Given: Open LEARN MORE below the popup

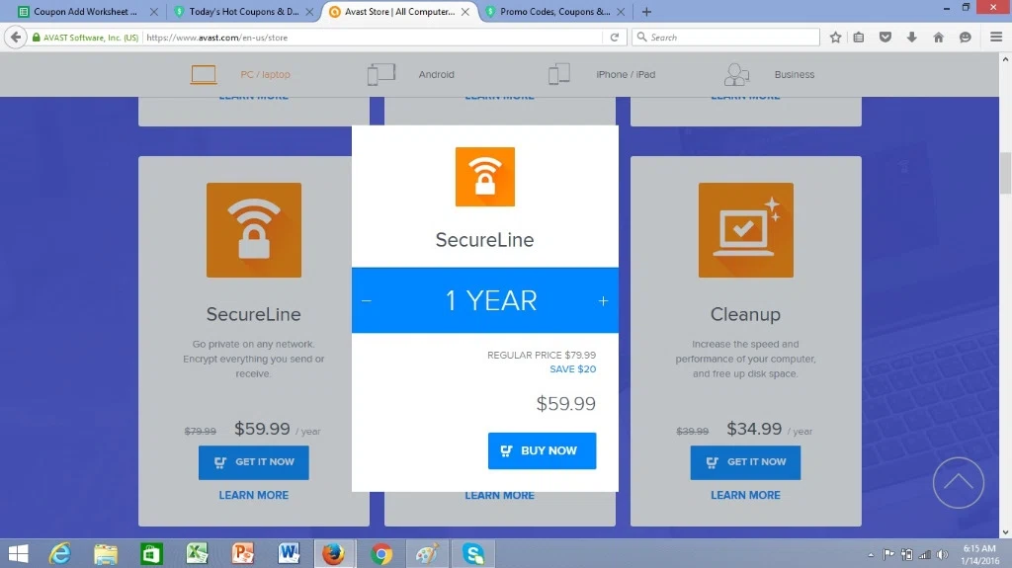Looking at the screenshot, I should [x=499, y=496].
